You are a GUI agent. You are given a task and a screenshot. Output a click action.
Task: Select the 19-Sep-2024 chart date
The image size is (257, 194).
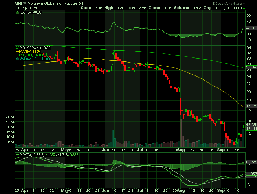[x=26, y=8]
